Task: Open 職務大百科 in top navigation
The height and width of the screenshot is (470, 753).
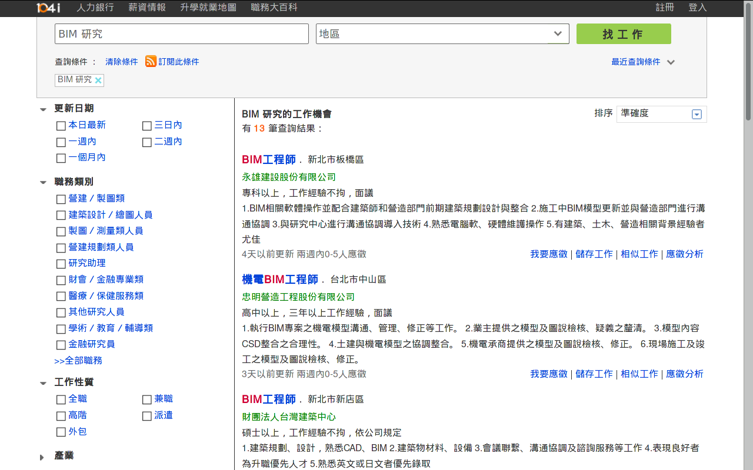Action: point(274,8)
